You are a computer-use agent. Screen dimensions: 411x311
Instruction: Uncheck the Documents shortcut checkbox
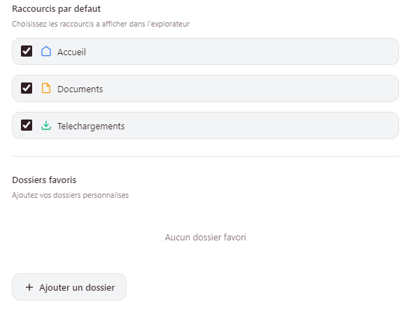27,88
